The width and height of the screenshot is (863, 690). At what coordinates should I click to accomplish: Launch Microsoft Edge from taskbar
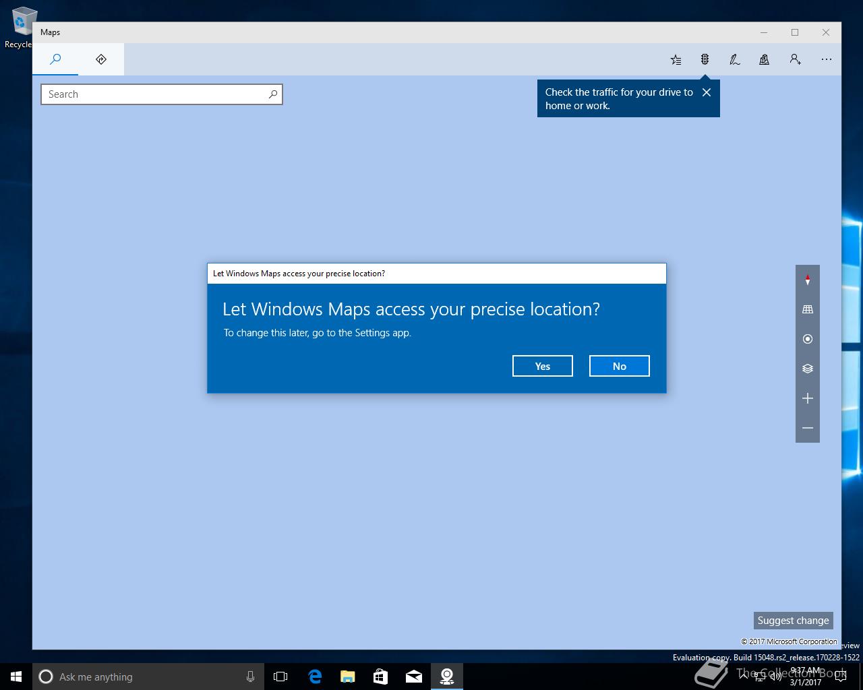(x=315, y=677)
